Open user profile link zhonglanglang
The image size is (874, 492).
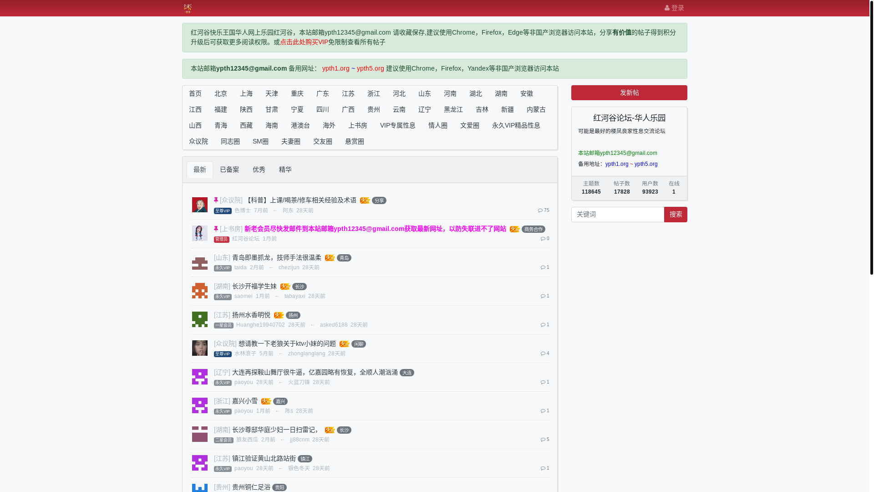coord(307,354)
